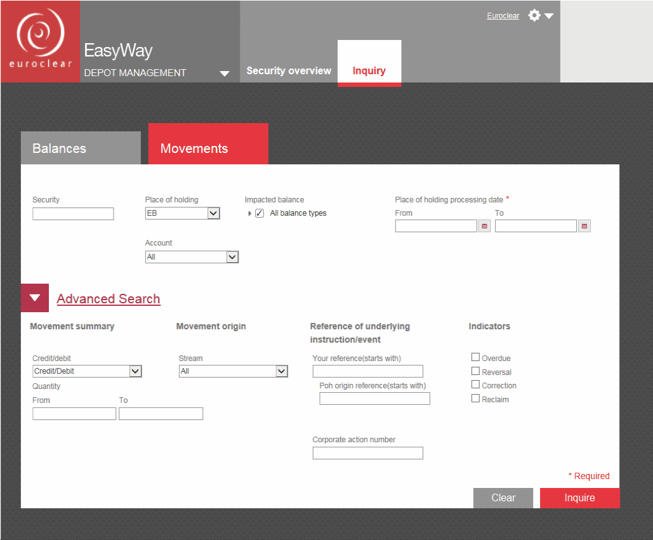
Task: Focus the Security input field
Action: pyautogui.click(x=73, y=214)
